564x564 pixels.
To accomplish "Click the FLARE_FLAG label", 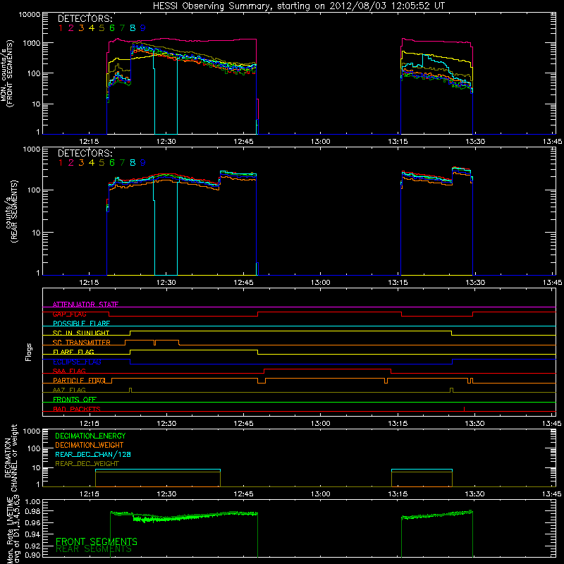I will tap(73, 352).
